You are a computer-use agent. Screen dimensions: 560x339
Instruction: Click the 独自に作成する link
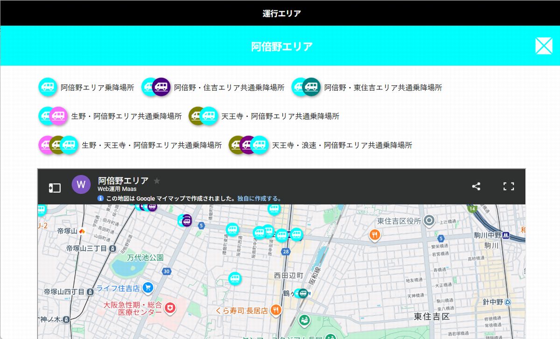click(259, 198)
